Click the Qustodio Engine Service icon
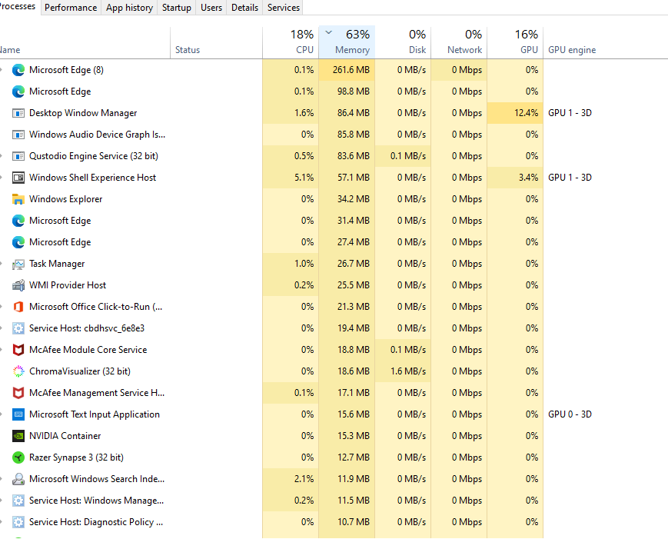Screen dimensions: 668x539 click(x=18, y=156)
